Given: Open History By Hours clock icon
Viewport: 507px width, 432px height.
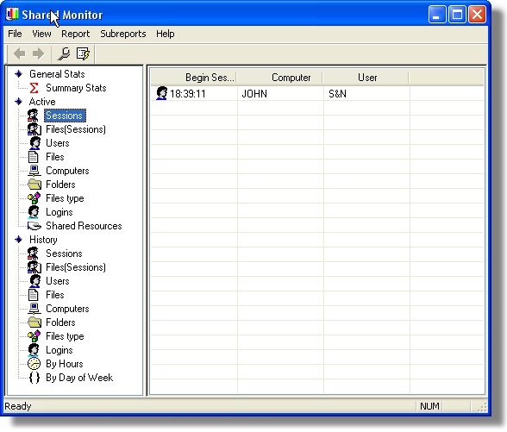Looking at the screenshot, I should tap(34, 364).
